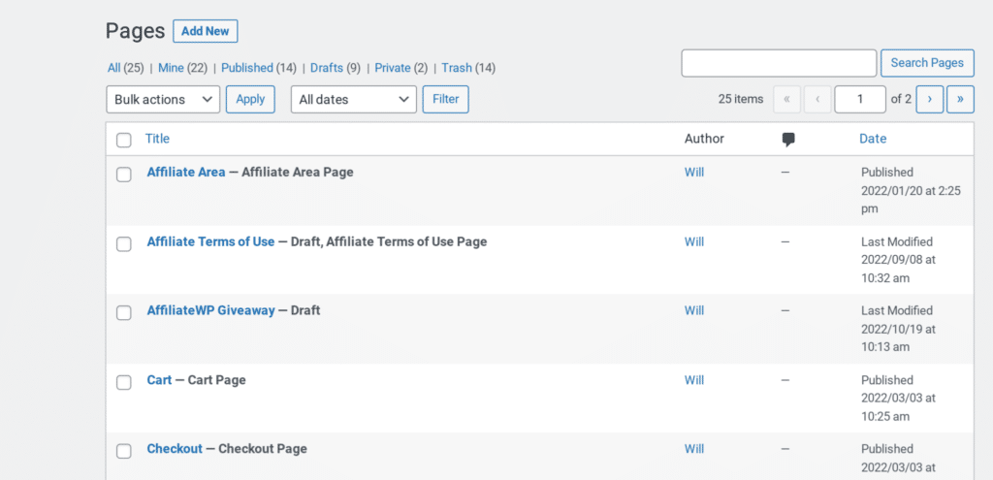The width and height of the screenshot is (993, 480).
Task: Click the Add New button
Action: coord(206,31)
